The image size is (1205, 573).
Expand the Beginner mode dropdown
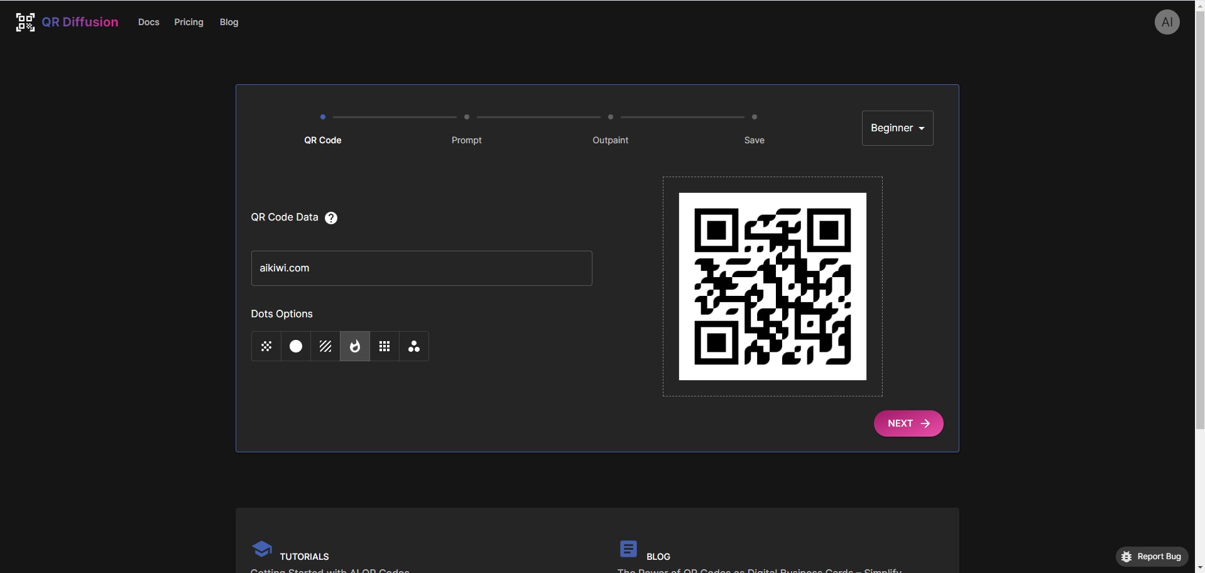[897, 128]
